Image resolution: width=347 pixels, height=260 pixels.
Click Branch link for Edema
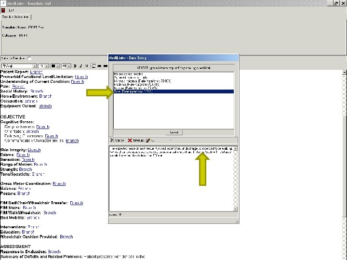23,155
